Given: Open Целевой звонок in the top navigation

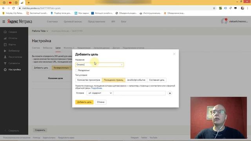Looking at the screenshot, I should point(73,22).
